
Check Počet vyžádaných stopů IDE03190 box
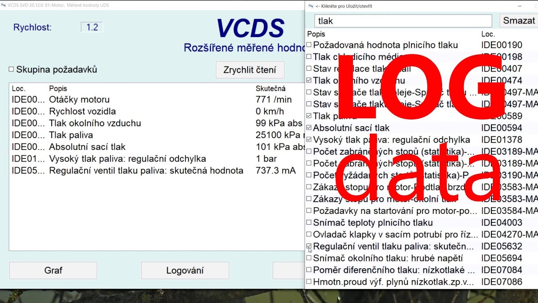[309, 175]
